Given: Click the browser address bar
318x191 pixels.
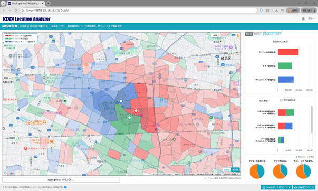Looking at the screenshot, I should (x=139, y=11).
